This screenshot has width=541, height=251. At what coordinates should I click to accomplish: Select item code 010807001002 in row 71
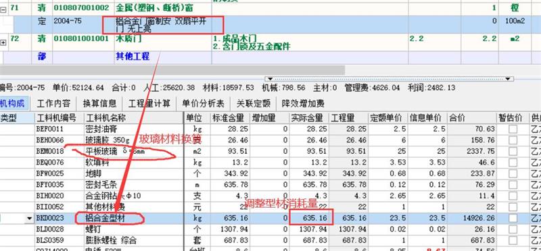tap(83, 7)
